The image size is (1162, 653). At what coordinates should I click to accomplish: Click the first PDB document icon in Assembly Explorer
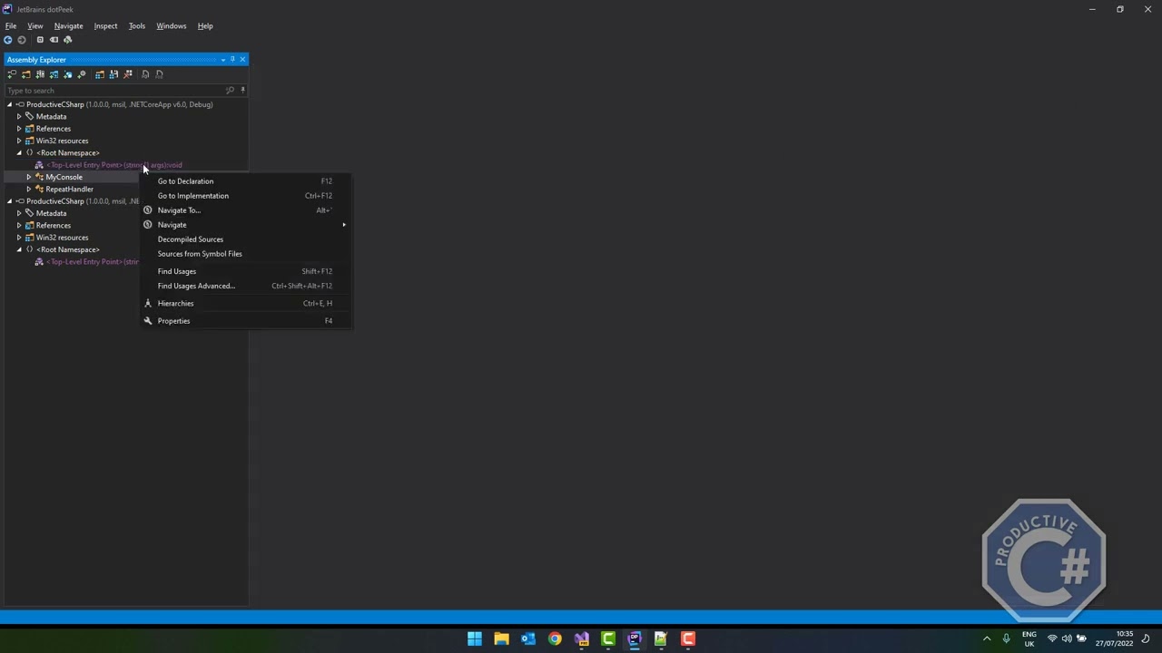(145, 74)
